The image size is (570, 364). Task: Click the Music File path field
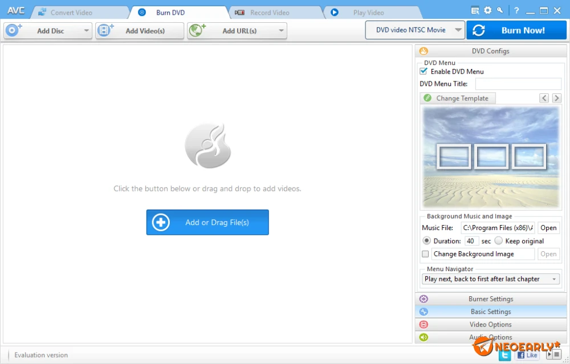click(x=498, y=228)
